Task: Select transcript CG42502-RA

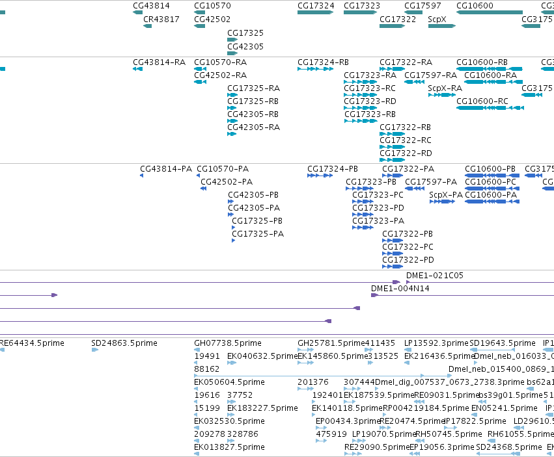Action: (221, 75)
